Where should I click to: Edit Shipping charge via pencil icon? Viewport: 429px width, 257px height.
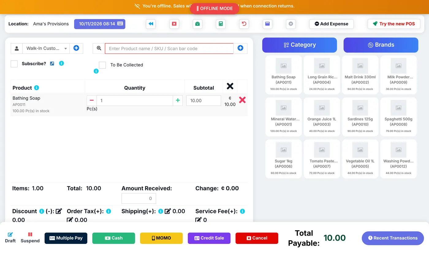click(x=168, y=211)
